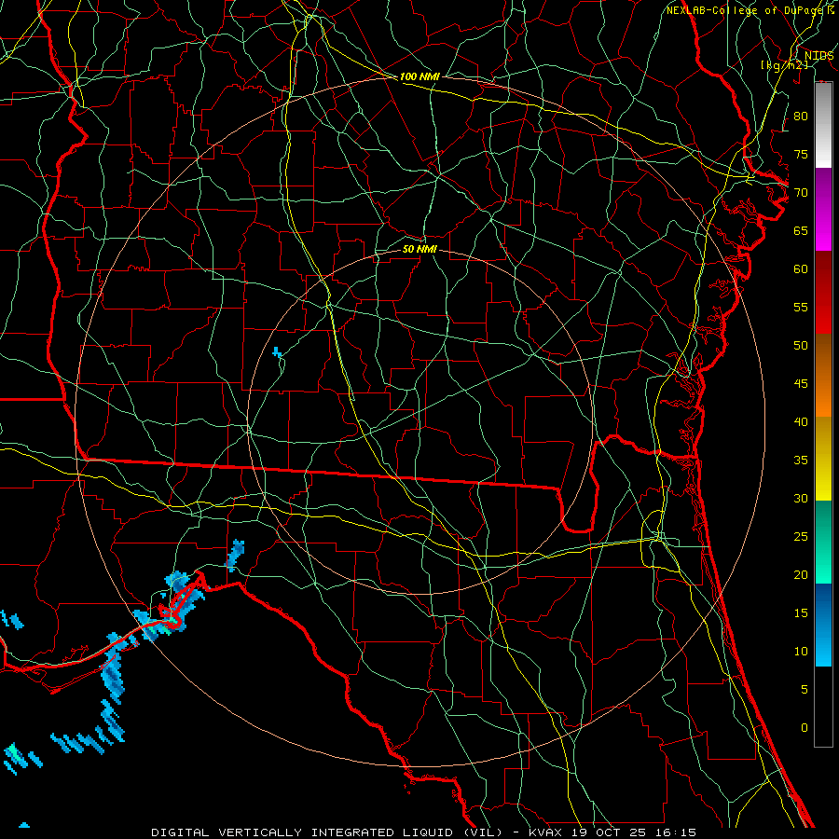
Task: Click the legend value 20
Action: (x=801, y=575)
